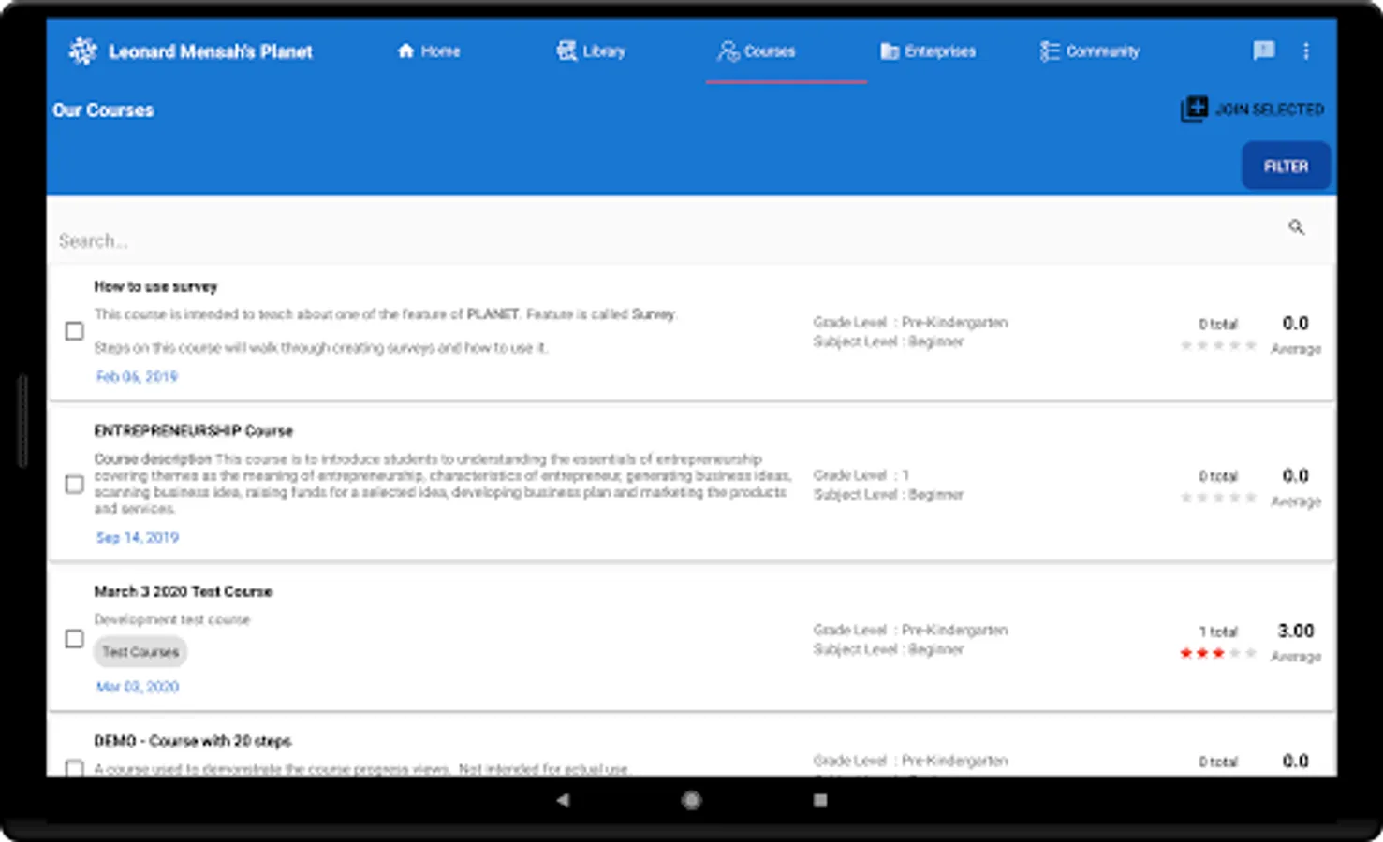The image size is (1383, 842).
Task: Open the Community tab
Action: 1090,51
